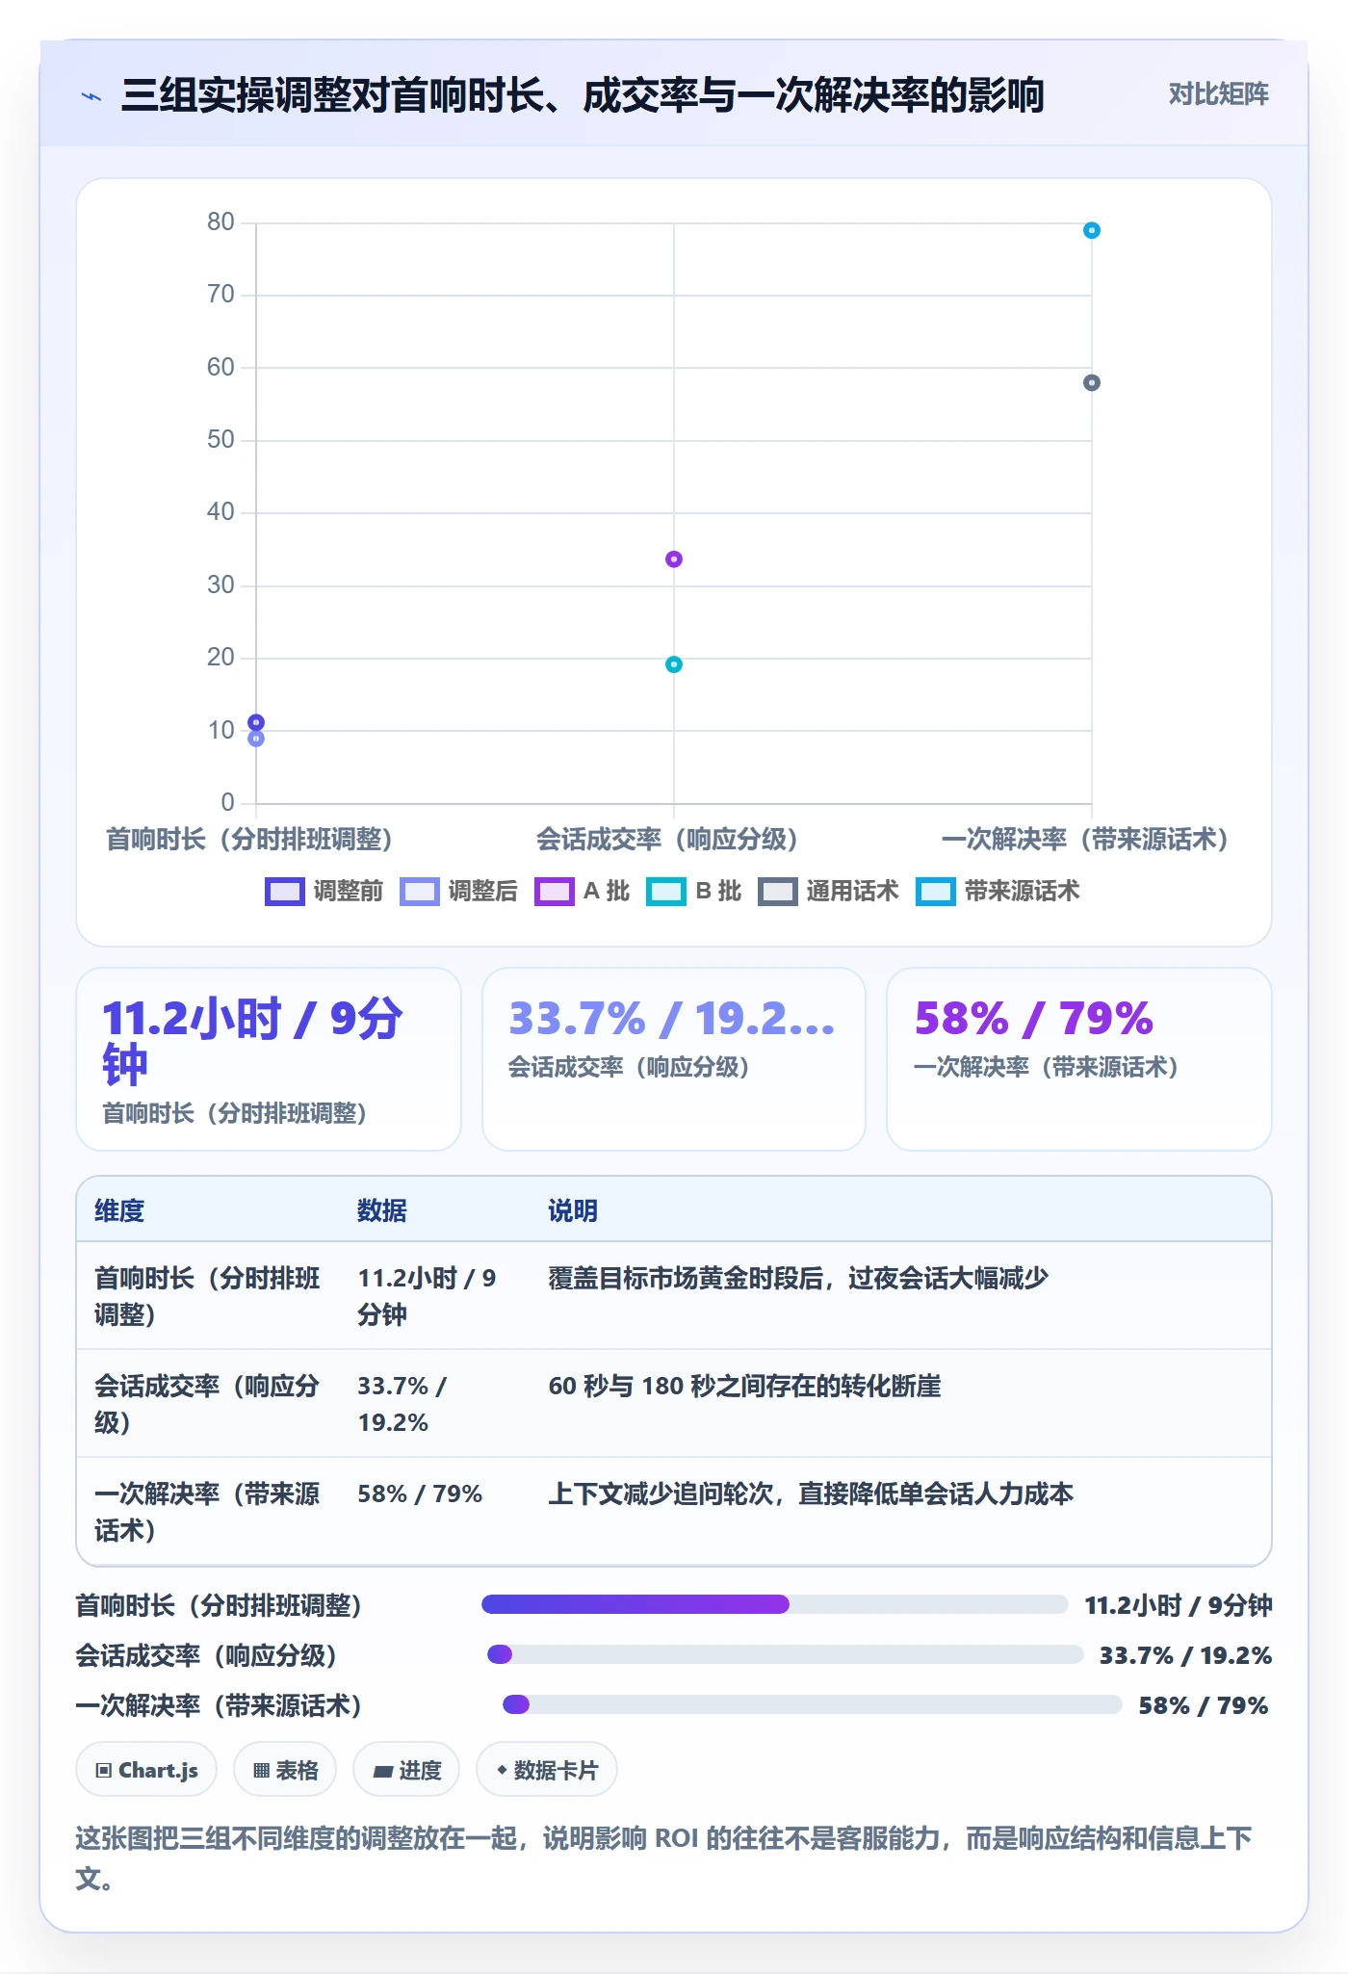Click the gray 通用话术 data point near 58
The image size is (1348, 1974).
[1091, 382]
